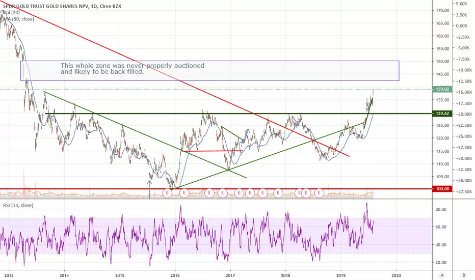Click the 2018 label on the time axis
Screen dimensions: 475x280
coord(285,275)
